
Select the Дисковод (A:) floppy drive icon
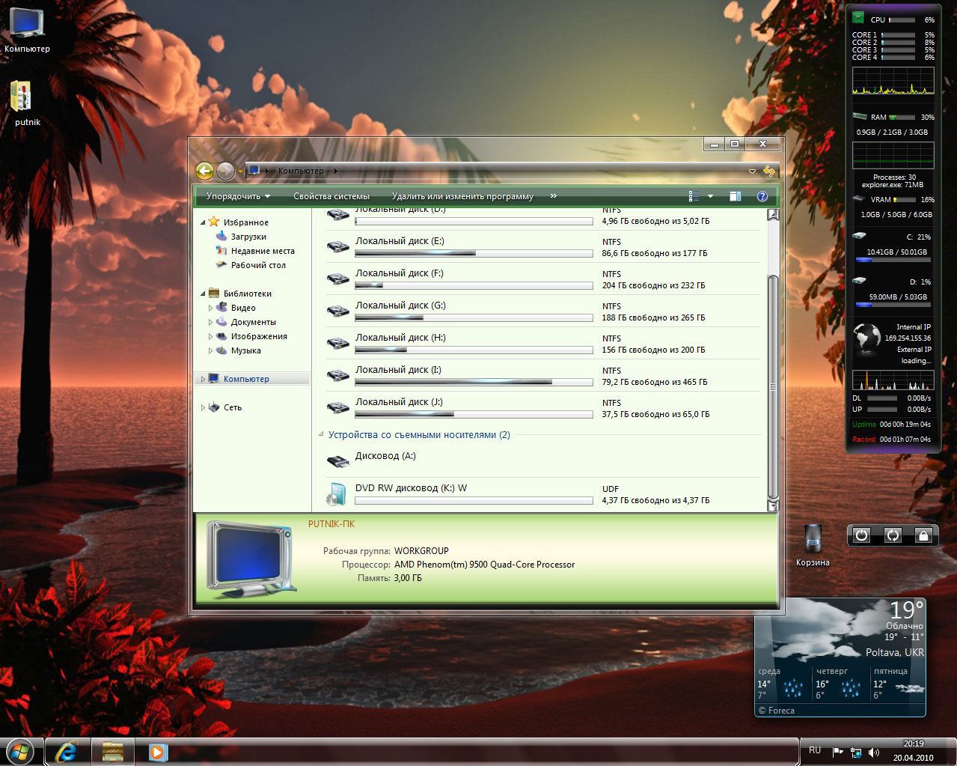tap(338, 461)
